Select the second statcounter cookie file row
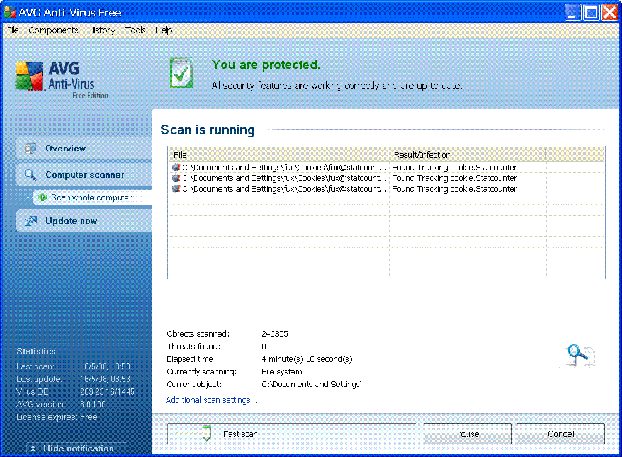622x457 pixels. coord(387,178)
